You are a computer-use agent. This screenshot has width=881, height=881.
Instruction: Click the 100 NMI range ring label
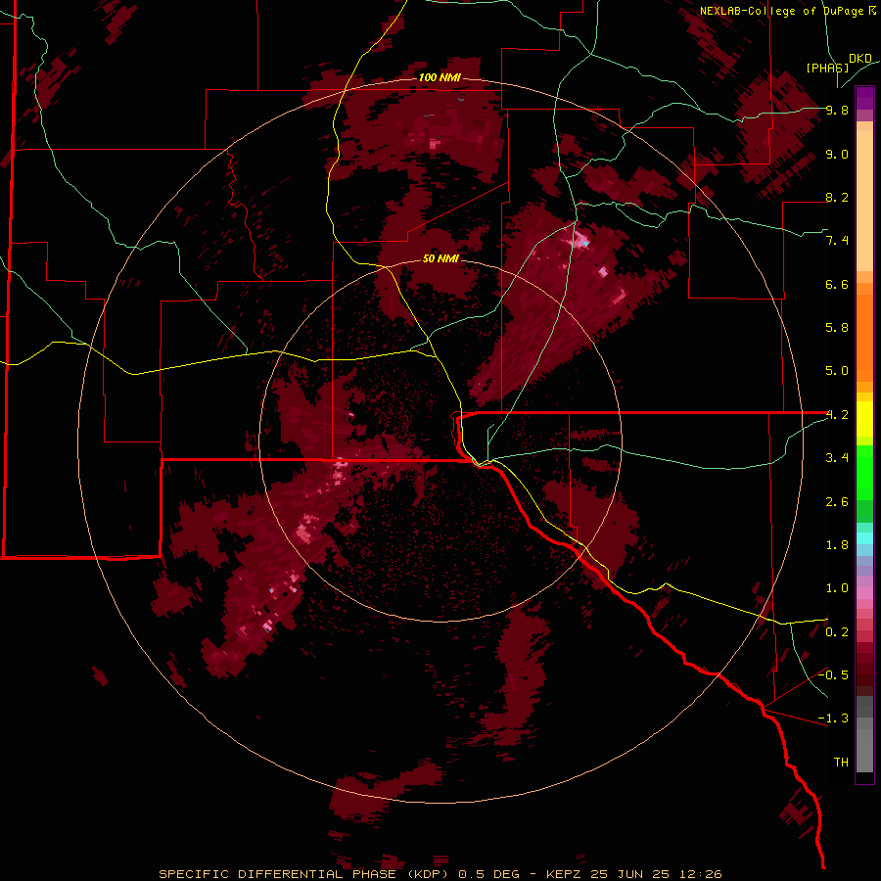click(440, 77)
